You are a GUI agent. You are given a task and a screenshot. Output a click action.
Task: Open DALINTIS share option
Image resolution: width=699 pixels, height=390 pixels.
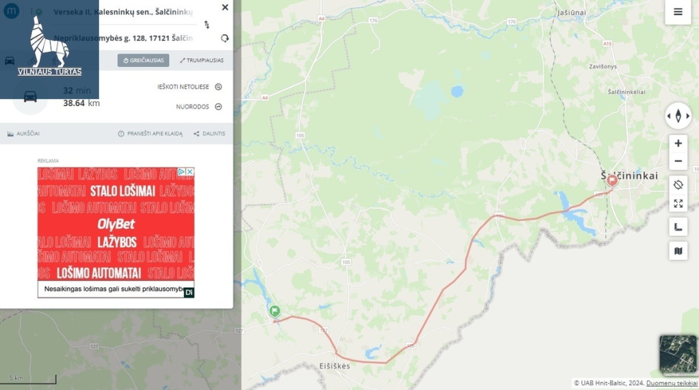coord(209,133)
